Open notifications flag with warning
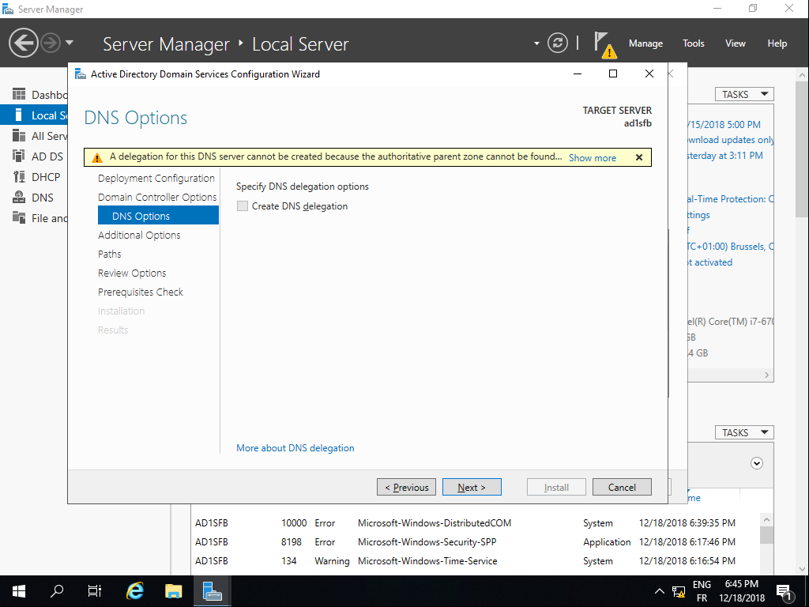Image resolution: width=809 pixels, height=607 pixels. [x=604, y=43]
